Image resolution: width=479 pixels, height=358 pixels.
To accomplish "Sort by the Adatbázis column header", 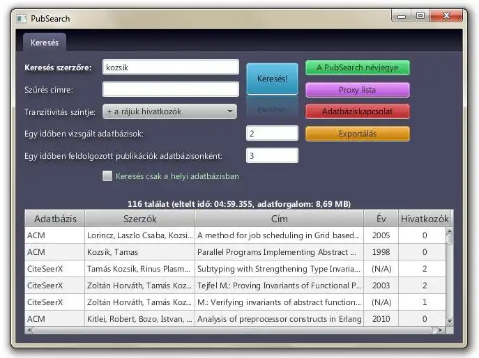I will 55,219.
